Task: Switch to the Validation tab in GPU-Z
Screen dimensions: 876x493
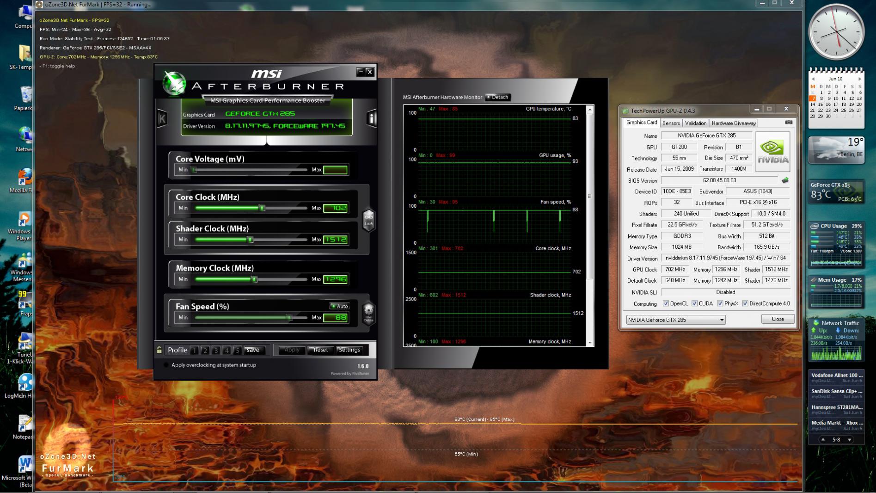Action: [x=695, y=123]
